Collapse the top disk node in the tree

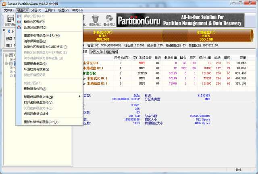click(x=6, y=56)
